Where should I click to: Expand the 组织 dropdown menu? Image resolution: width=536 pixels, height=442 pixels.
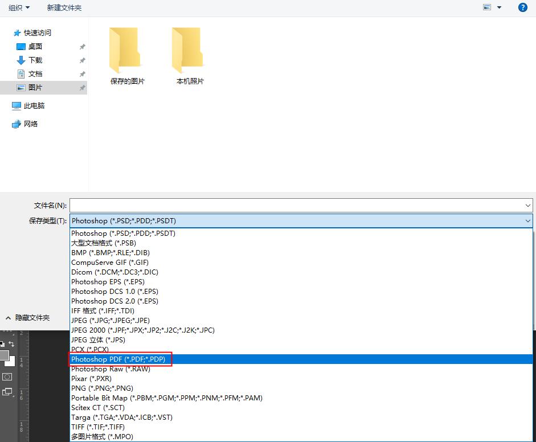tap(17, 7)
